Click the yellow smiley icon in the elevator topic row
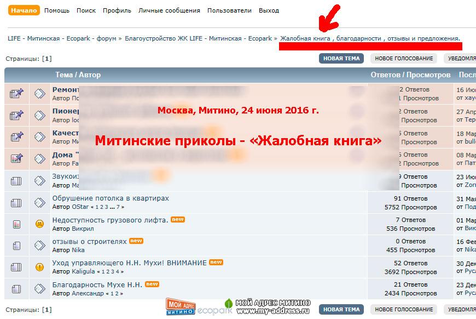The width and height of the screenshot is (476, 319). tap(39, 224)
